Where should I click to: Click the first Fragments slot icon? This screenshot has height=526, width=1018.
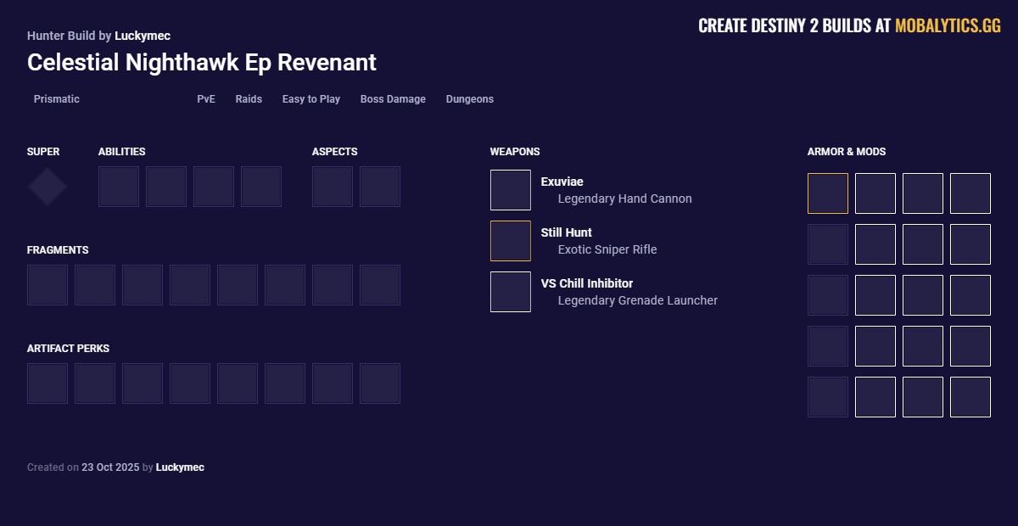48,285
